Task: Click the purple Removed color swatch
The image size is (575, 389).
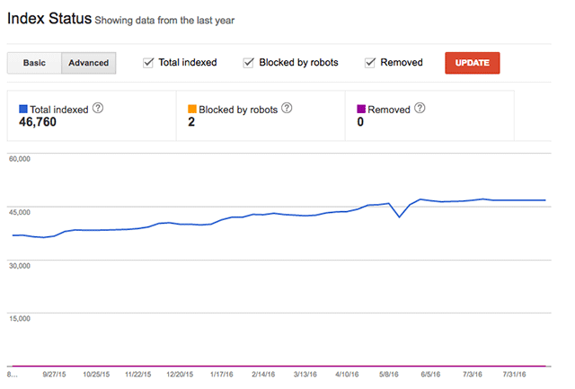Action: tap(362, 110)
